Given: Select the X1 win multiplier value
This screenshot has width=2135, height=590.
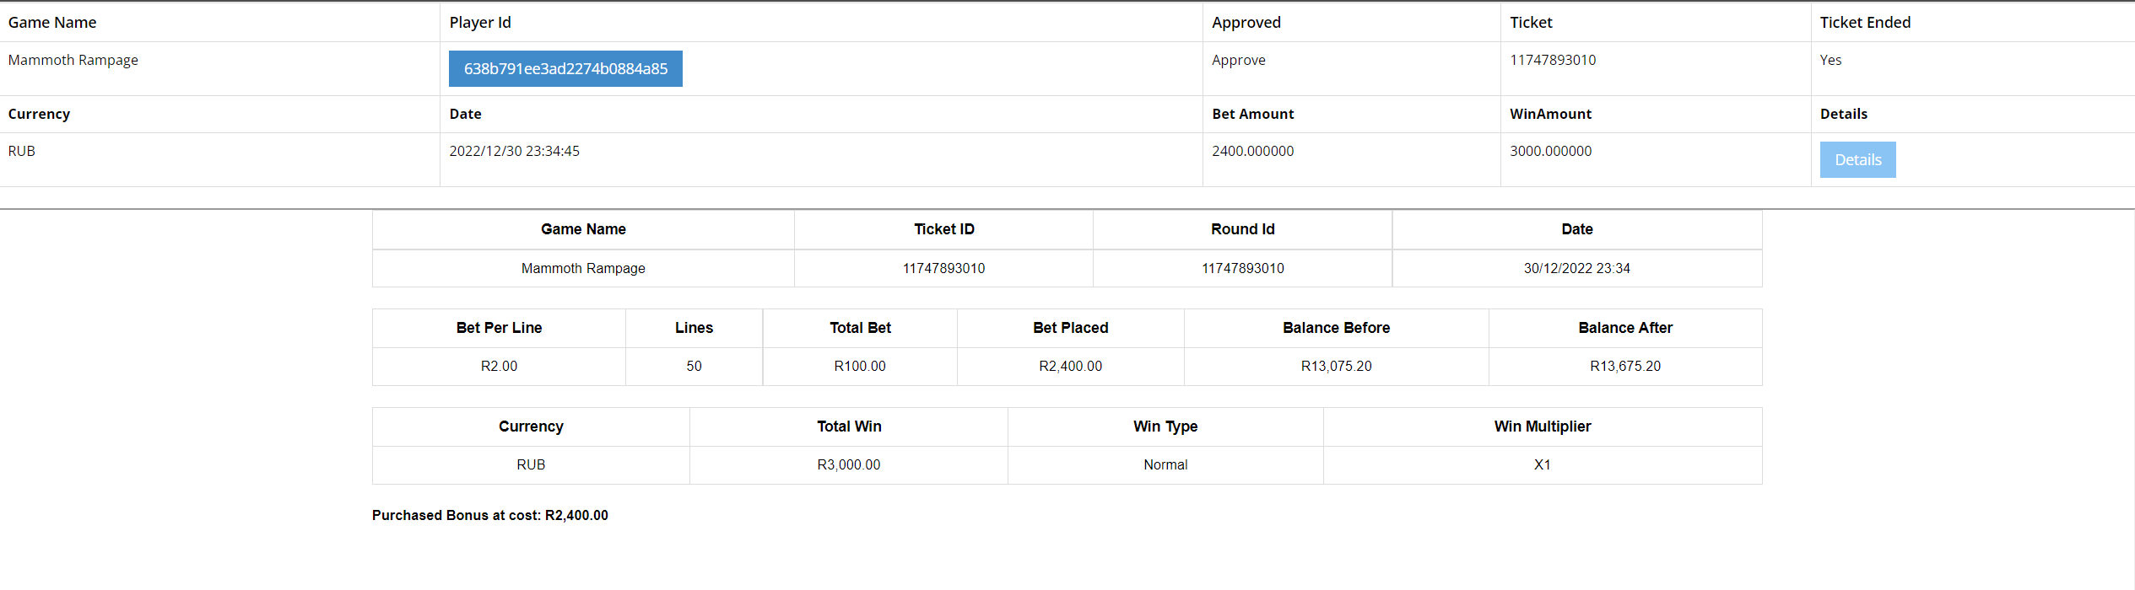Looking at the screenshot, I should [1542, 464].
